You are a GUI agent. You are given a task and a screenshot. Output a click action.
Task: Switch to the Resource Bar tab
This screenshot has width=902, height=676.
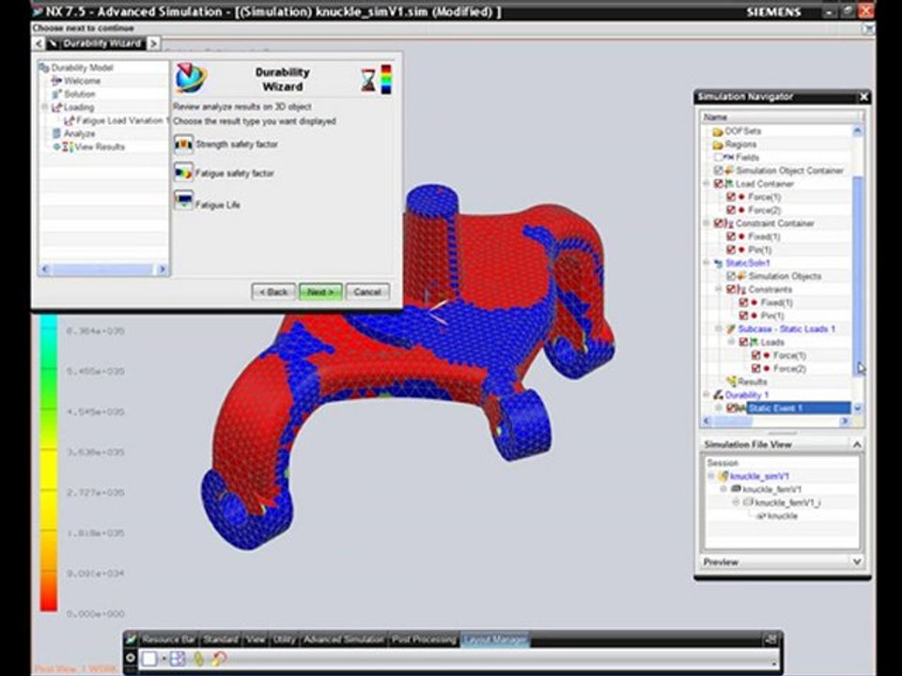[x=168, y=639]
